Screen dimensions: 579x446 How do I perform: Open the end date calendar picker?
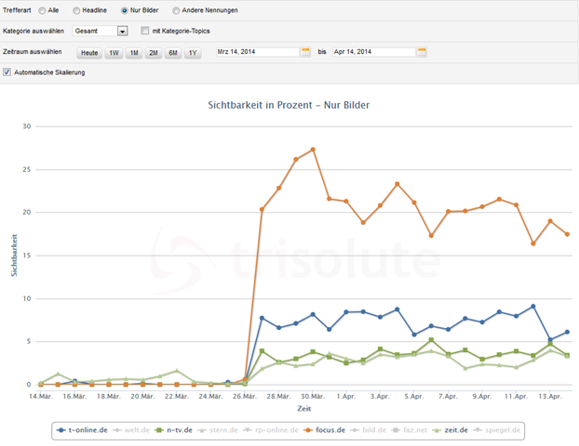[422, 52]
